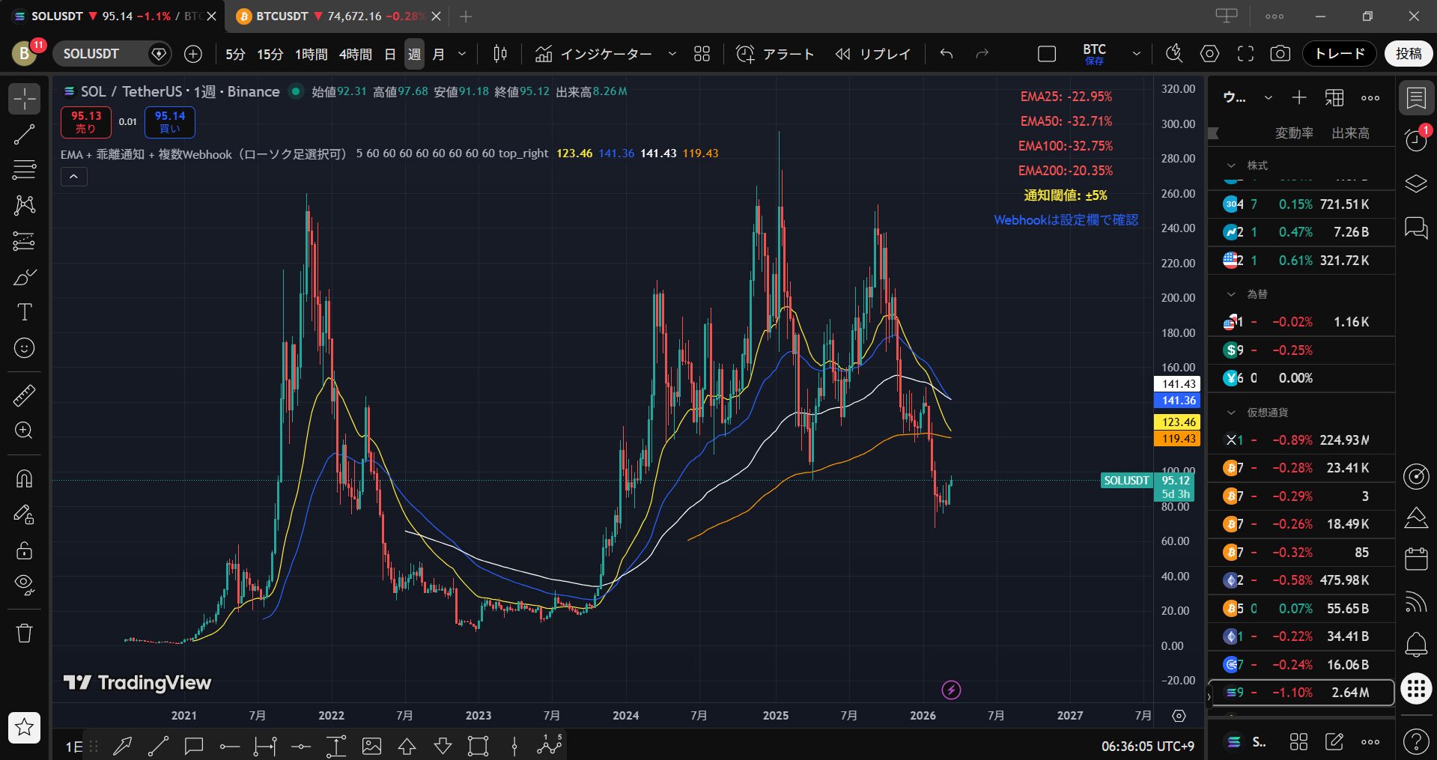
Task: Collapse the indicator legend chevron
Action: click(73, 177)
